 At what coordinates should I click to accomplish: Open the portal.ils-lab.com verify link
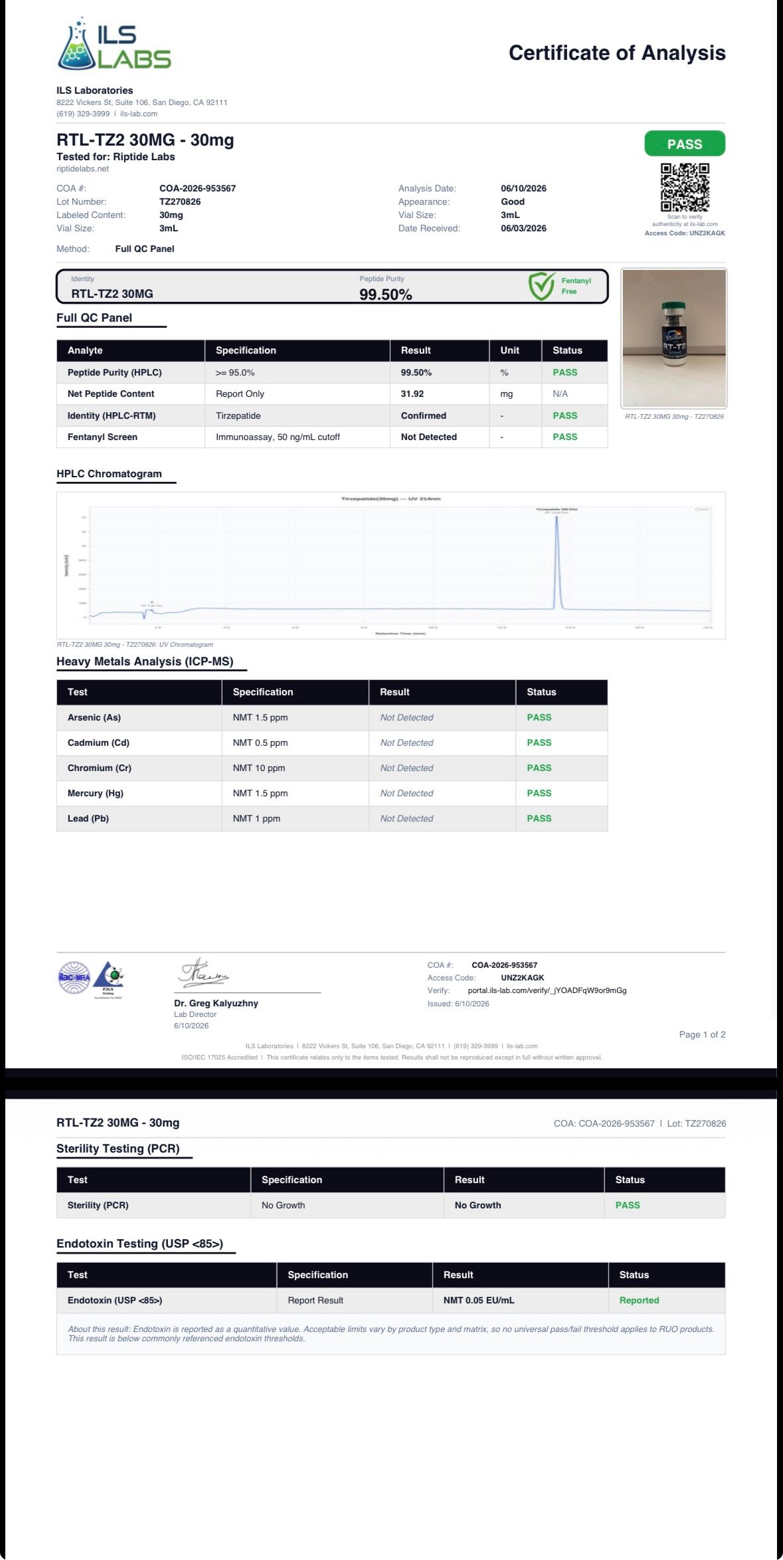click(x=547, y=990)
